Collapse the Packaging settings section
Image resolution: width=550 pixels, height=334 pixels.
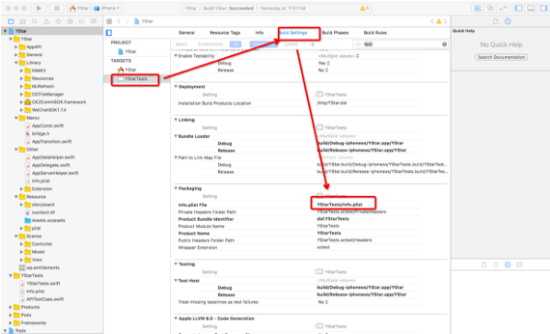(176, 188)
